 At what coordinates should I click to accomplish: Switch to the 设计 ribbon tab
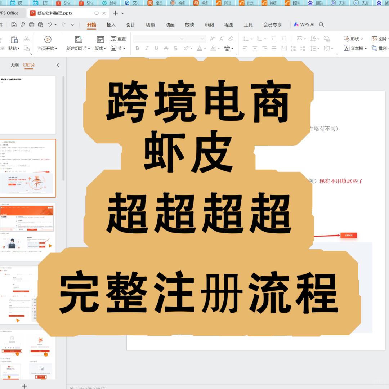pyautogui.click(x=130, y=25)
